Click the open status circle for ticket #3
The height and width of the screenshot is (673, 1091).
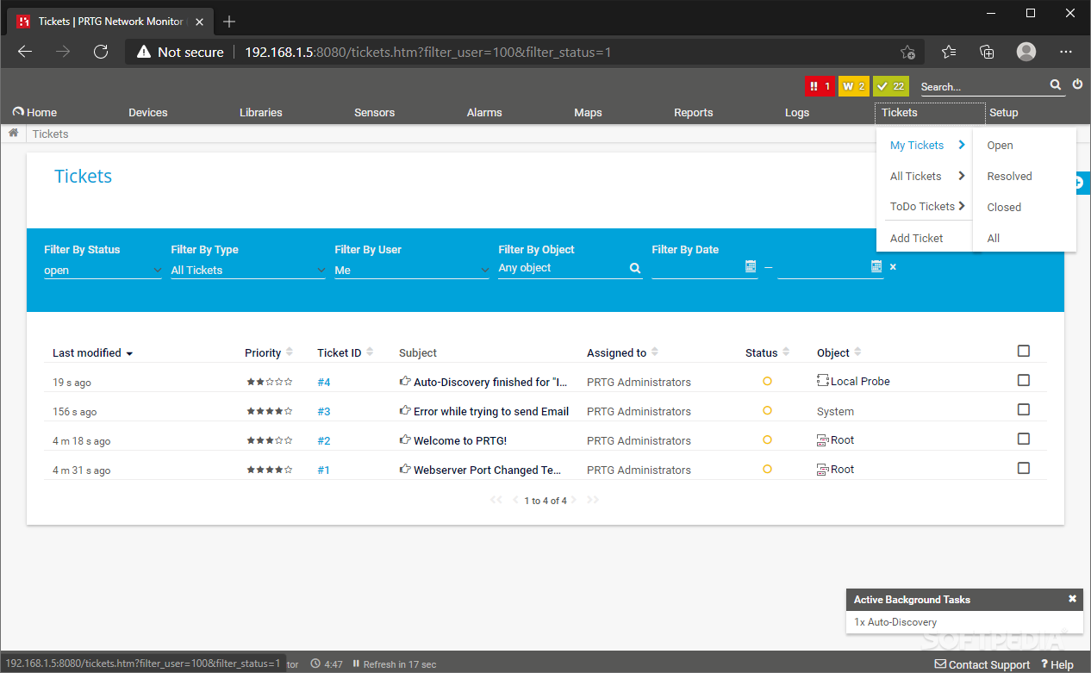[767, 410]
